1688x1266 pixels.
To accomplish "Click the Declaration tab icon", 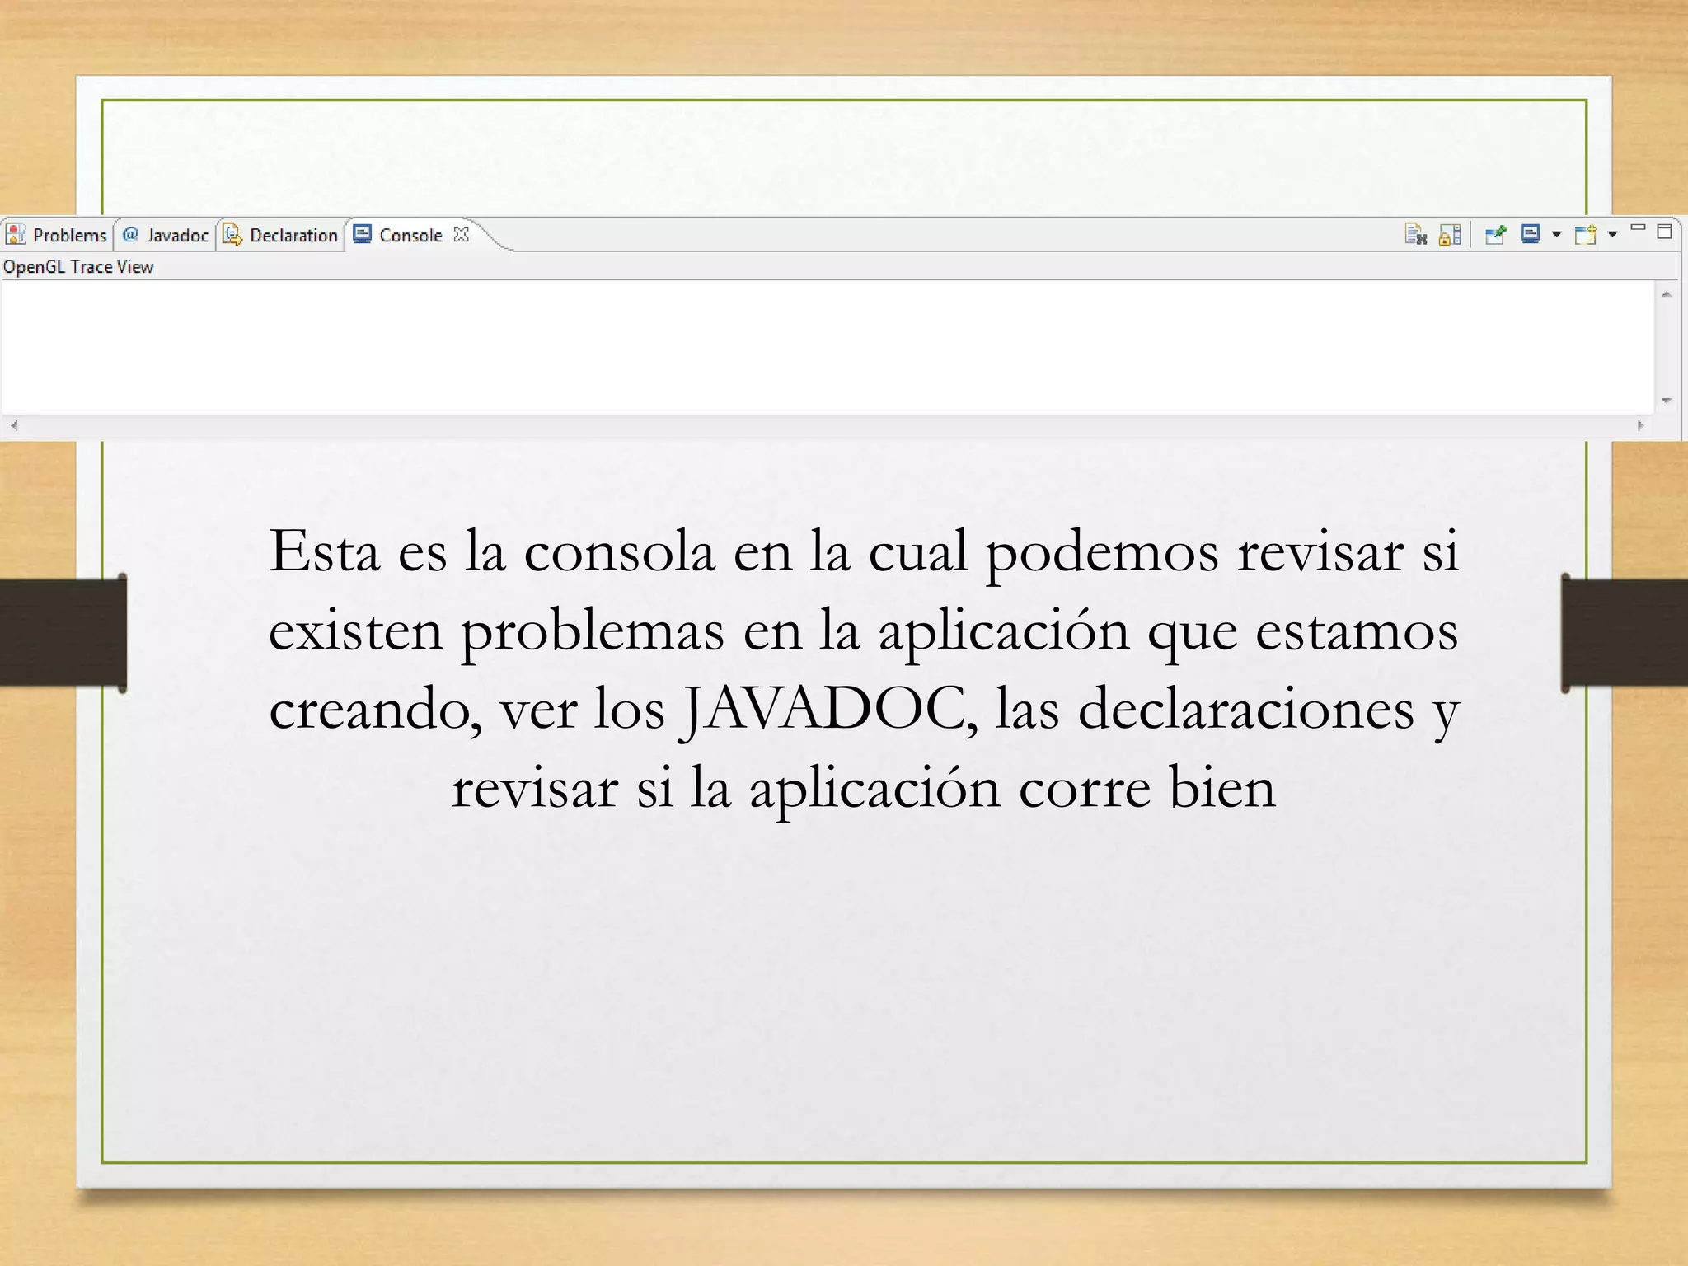I will click(232, 235).
